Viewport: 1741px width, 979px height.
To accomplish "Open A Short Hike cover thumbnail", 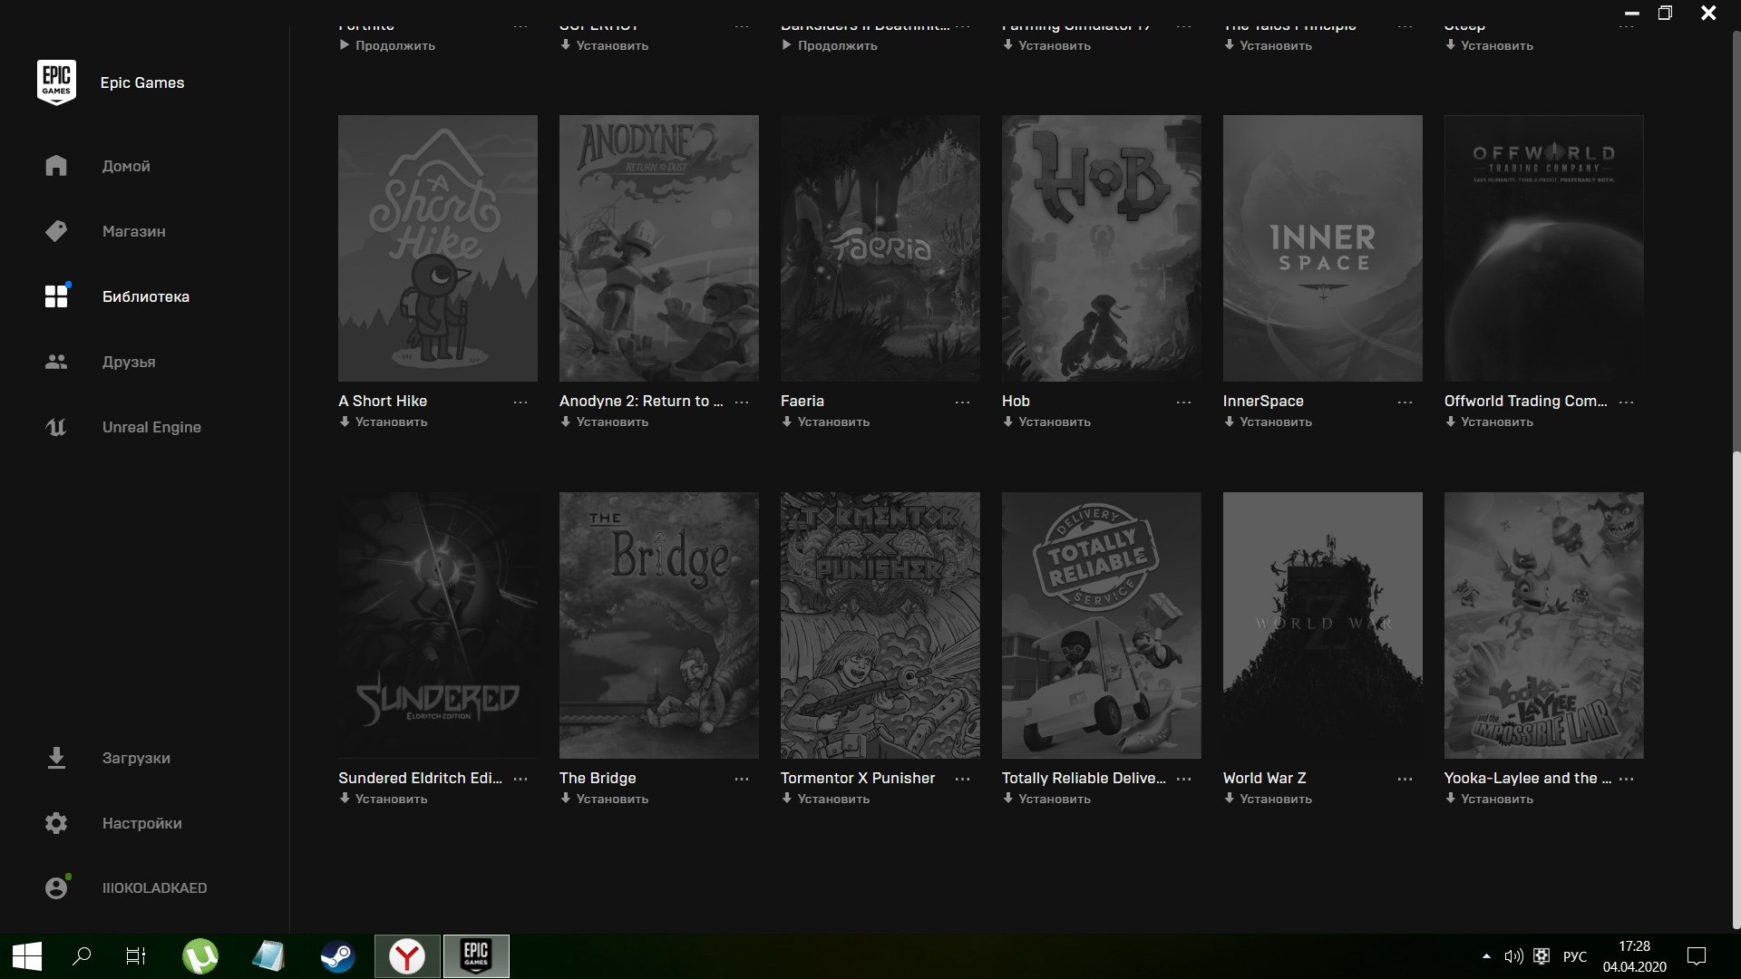I will (x=438, y=248).
